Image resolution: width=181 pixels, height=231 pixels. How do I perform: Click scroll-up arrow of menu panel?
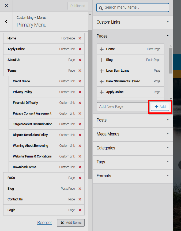pyautogui.click(x=90, y=14)
